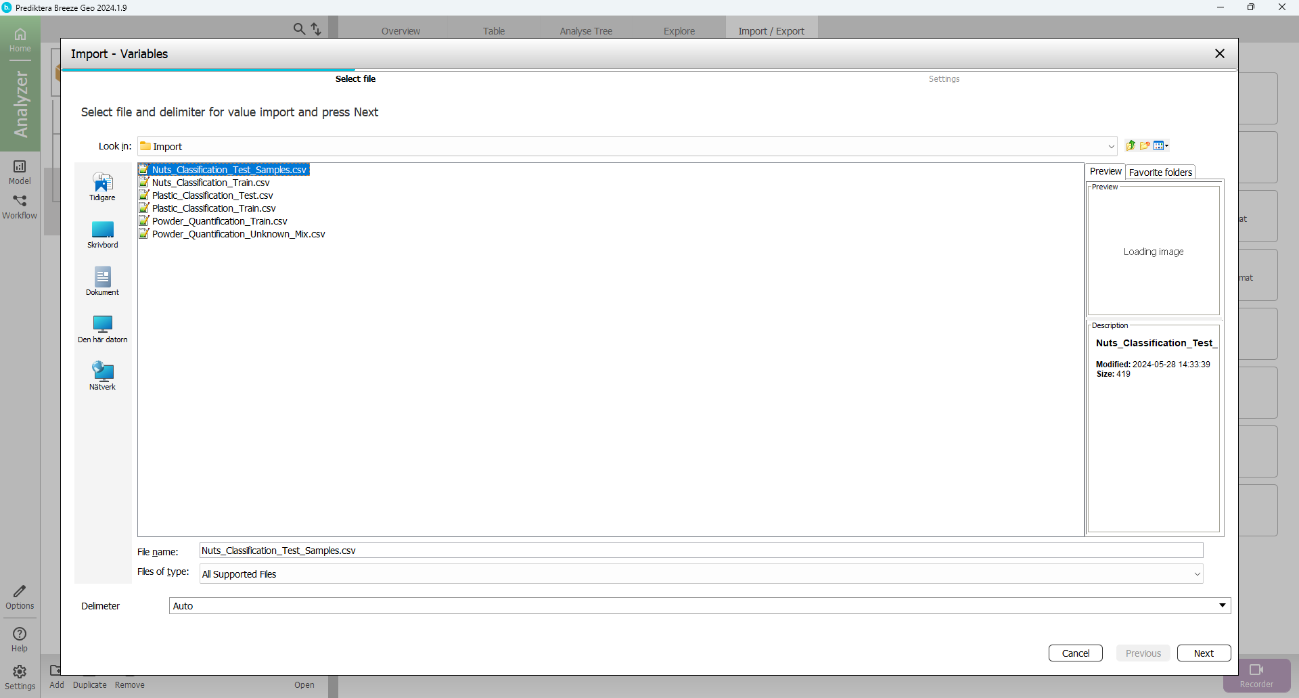The height and width of the screenshot is (698, 1299).
Task: Open Nätverk network shortcut
Action: pyautogui.click(x=102, y=376)
